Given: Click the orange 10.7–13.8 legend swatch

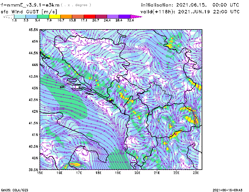Looking at the screenshot, I should click(66, 16).
